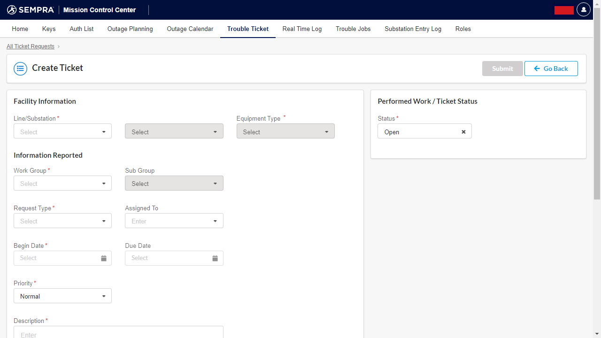Go to the Trouble Jobs tab
Image resolution: width=601 pixels, height=338 pixels.
[x=353, y=29]
